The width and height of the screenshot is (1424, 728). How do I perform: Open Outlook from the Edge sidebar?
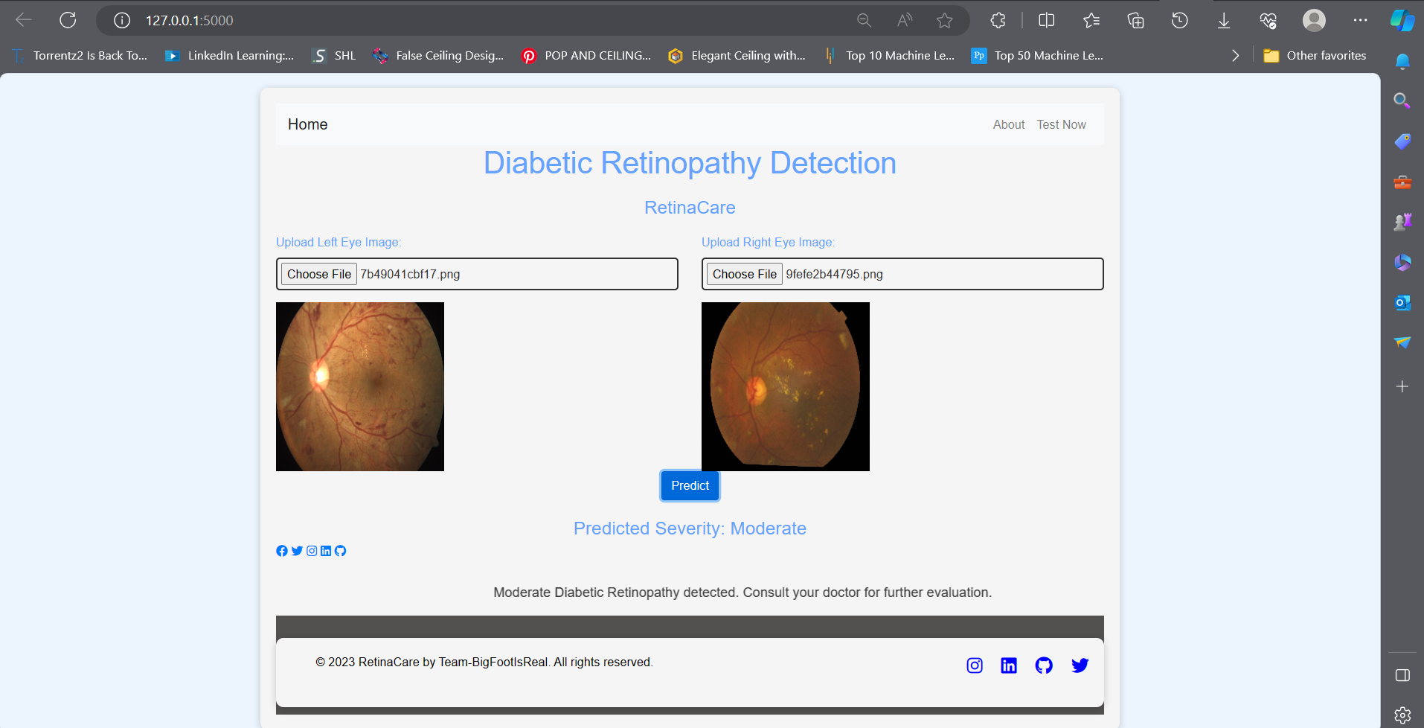tap(1402, 303)
